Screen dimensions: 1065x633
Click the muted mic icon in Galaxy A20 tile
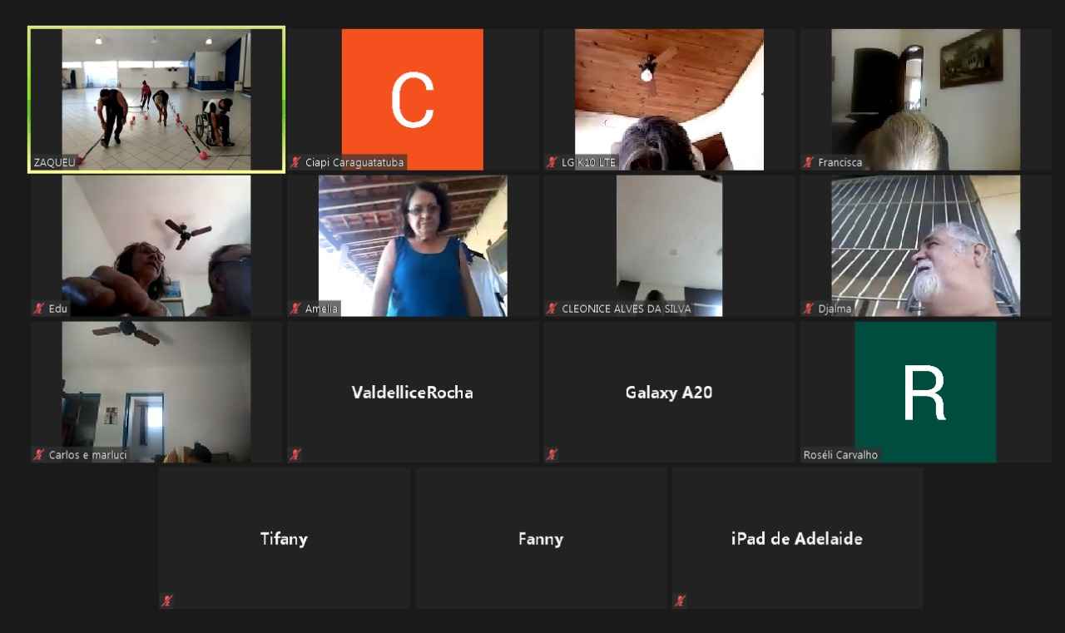(x=552, y=454)
